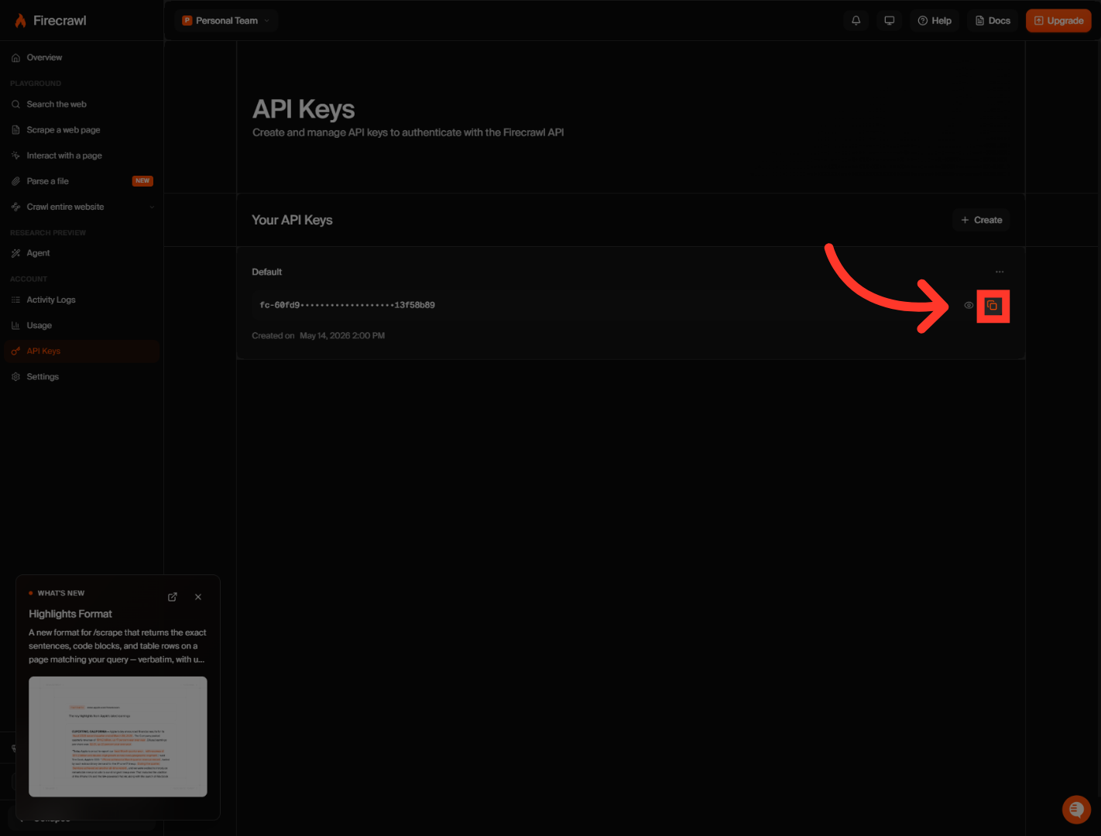
Task: Click the Agent wand icon
Action: (15, 253)
